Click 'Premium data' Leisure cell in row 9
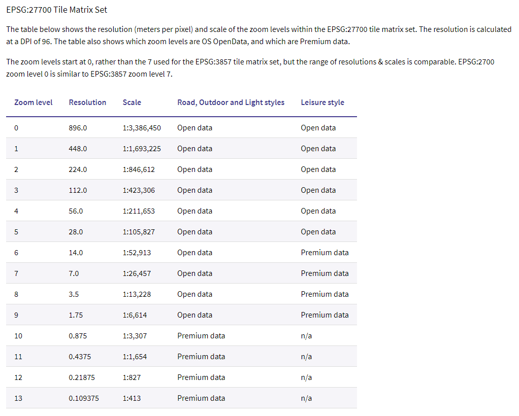519x416 pixels. [325, 316]
